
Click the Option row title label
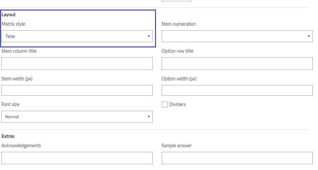click(x=178, y=51)
